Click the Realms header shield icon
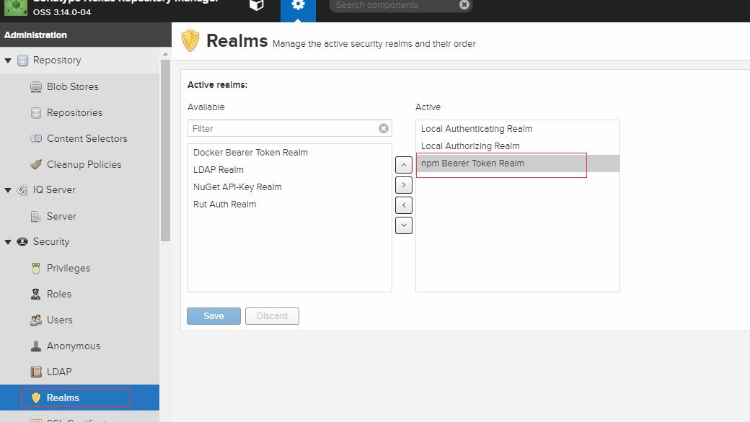 tap(190, 40)
